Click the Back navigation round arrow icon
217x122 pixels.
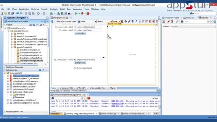pos(38,14)
